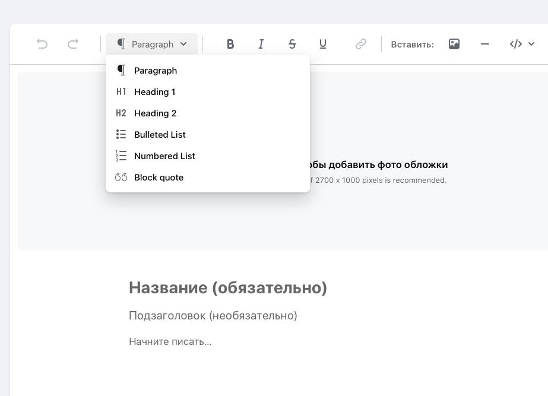Click the Название title field

pyautogui.click(x=228, y=288)
